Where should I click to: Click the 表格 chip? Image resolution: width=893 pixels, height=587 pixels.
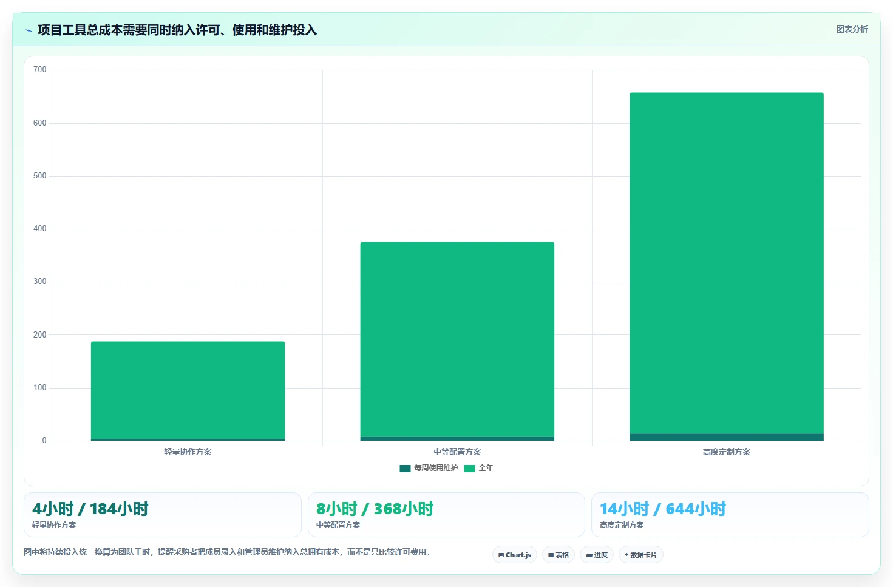point(559,555)
